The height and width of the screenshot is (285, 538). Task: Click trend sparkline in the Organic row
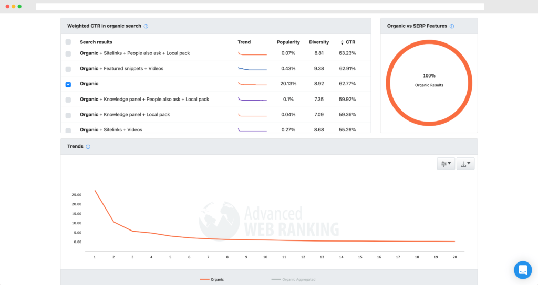tap(252, 84)
